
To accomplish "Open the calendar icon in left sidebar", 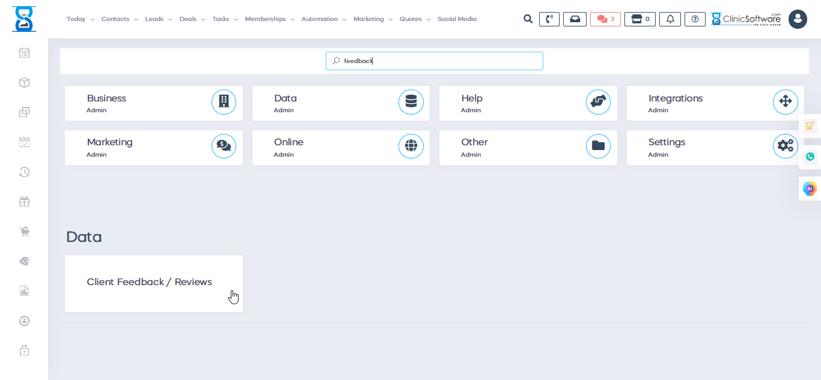I will click(24, 53).
